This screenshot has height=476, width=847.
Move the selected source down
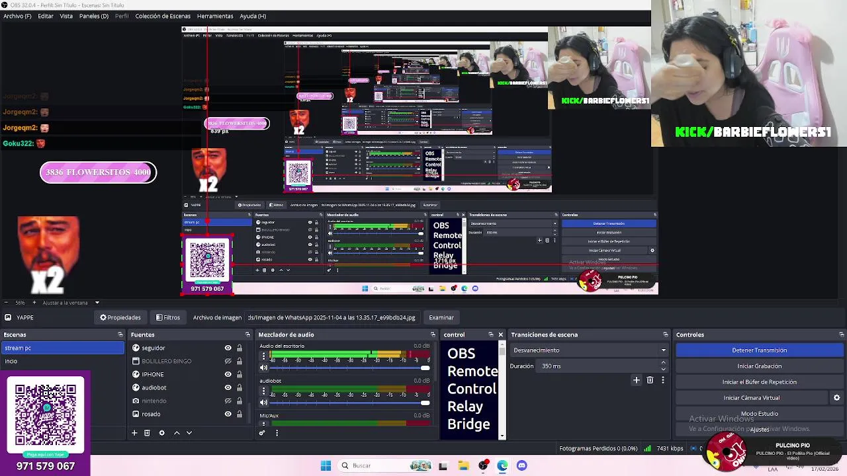click(189, 433)
